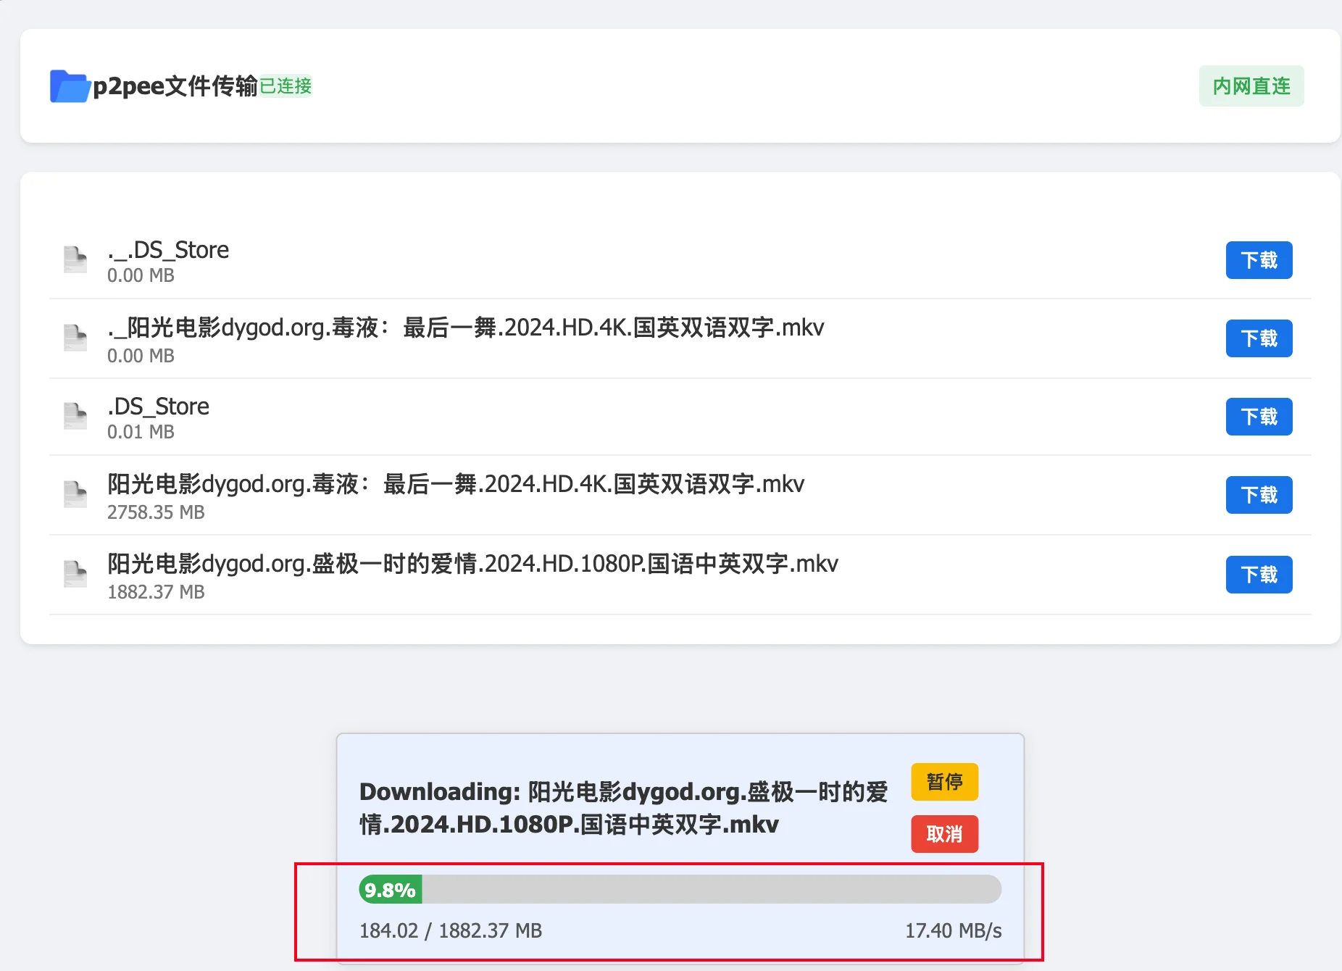Cancel the download with 取消
The width and height of the screenshot is (1342, 971).
tap(944, 834)
